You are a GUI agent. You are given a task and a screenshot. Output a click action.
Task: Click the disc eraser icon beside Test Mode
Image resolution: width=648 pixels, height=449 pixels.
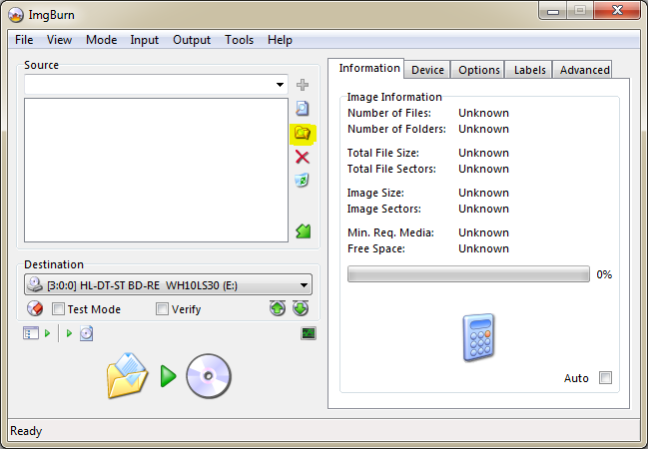coord(35,308)
